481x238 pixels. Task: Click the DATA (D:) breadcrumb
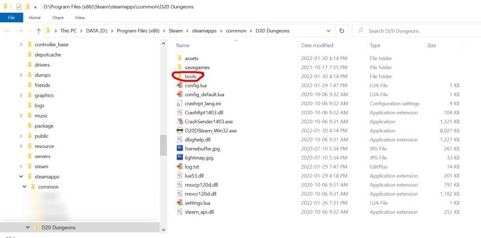[97, 31]
